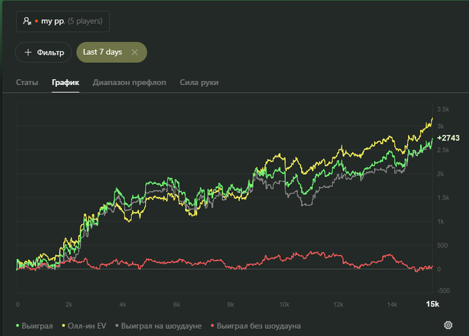
Task: Click the plus icon beside Фильтр
Action: click(x=28, y=52)
